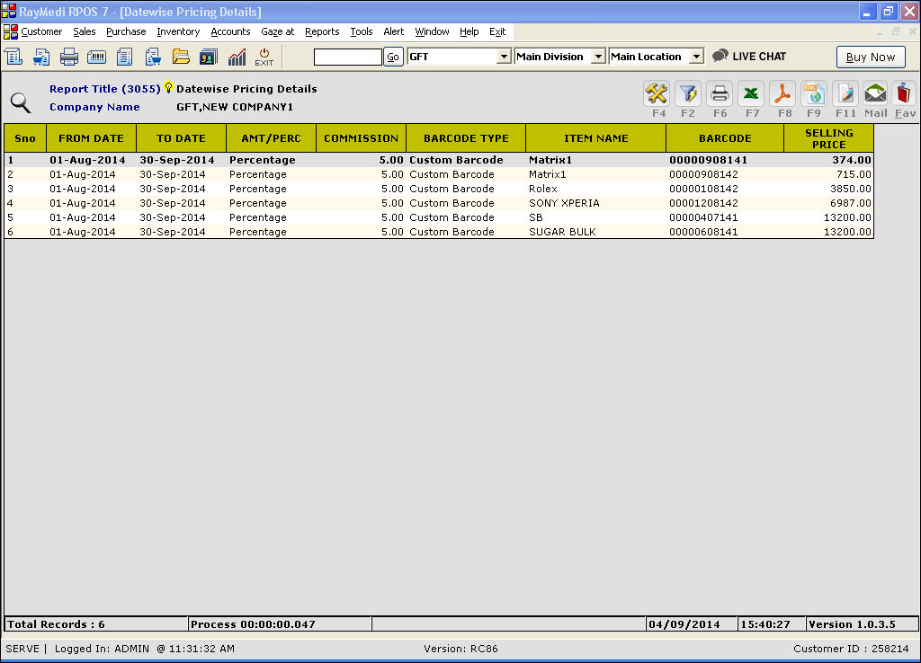Screen dimensions: 921x663
Task: Open the Main Division dropdown
Action: point(598,57)
